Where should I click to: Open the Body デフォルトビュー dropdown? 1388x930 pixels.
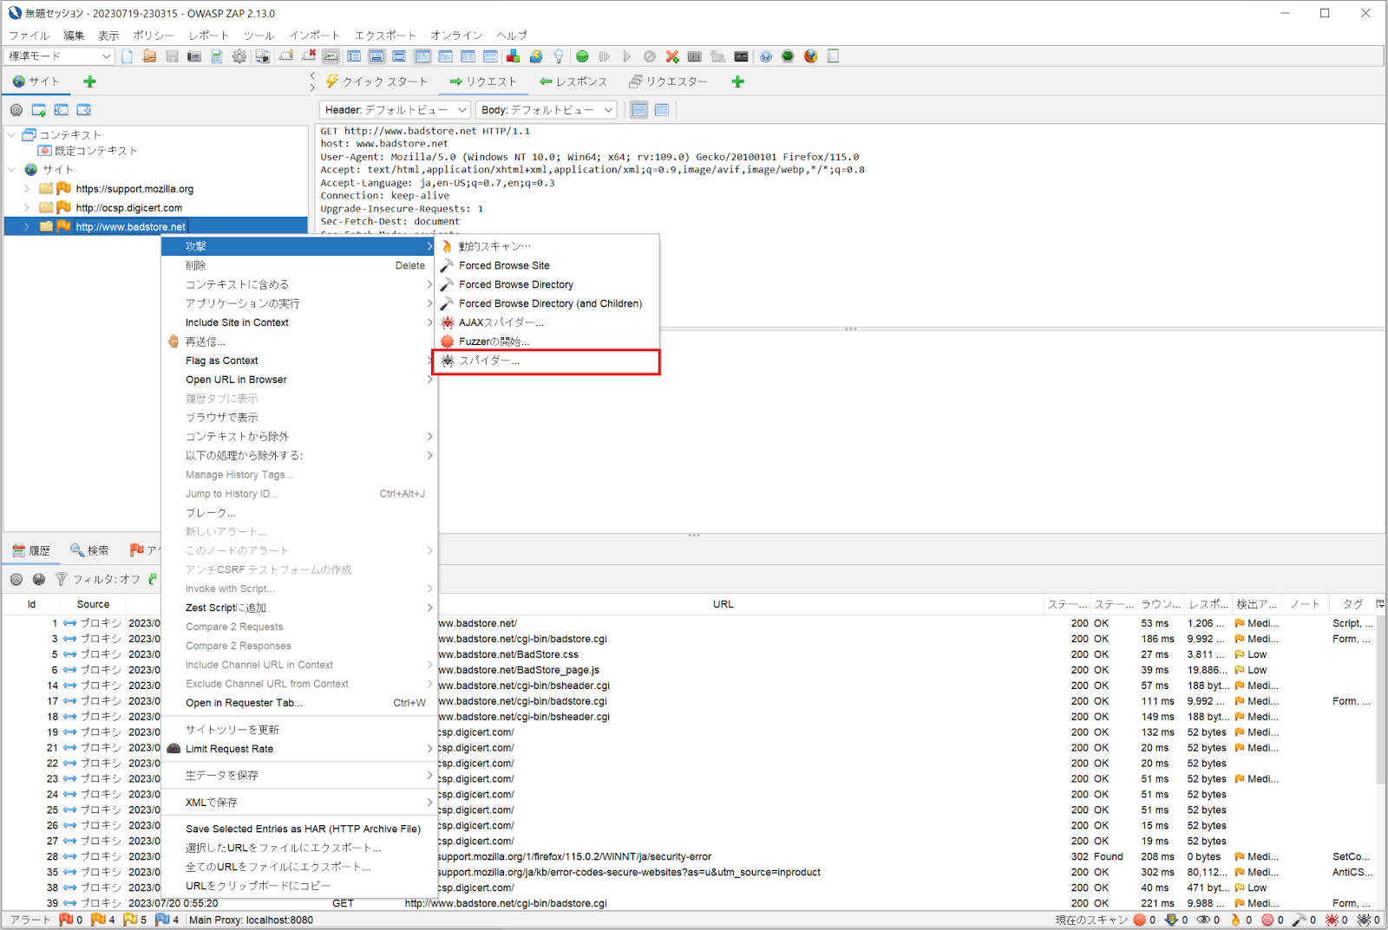click(x=547, y=109)
